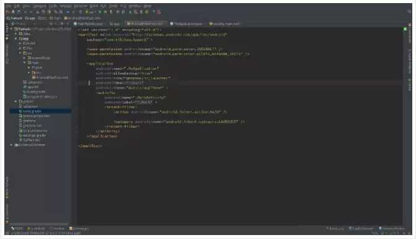Expand the gradle folder in project tree

pyautogui.click(x=16, y=101)
